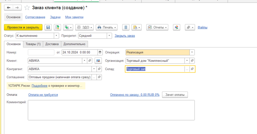
Task: Open the Файлы link
Action: (203, 27)
